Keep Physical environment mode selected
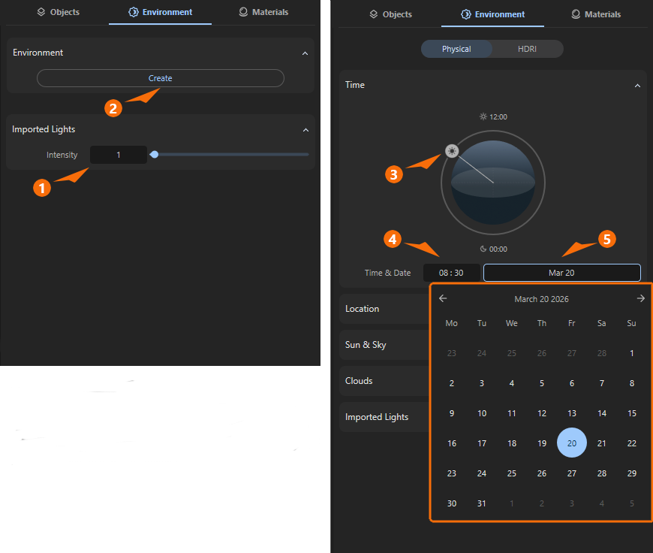Image resolution: width=653 pixels, height=553 pixels. point(456,48)
